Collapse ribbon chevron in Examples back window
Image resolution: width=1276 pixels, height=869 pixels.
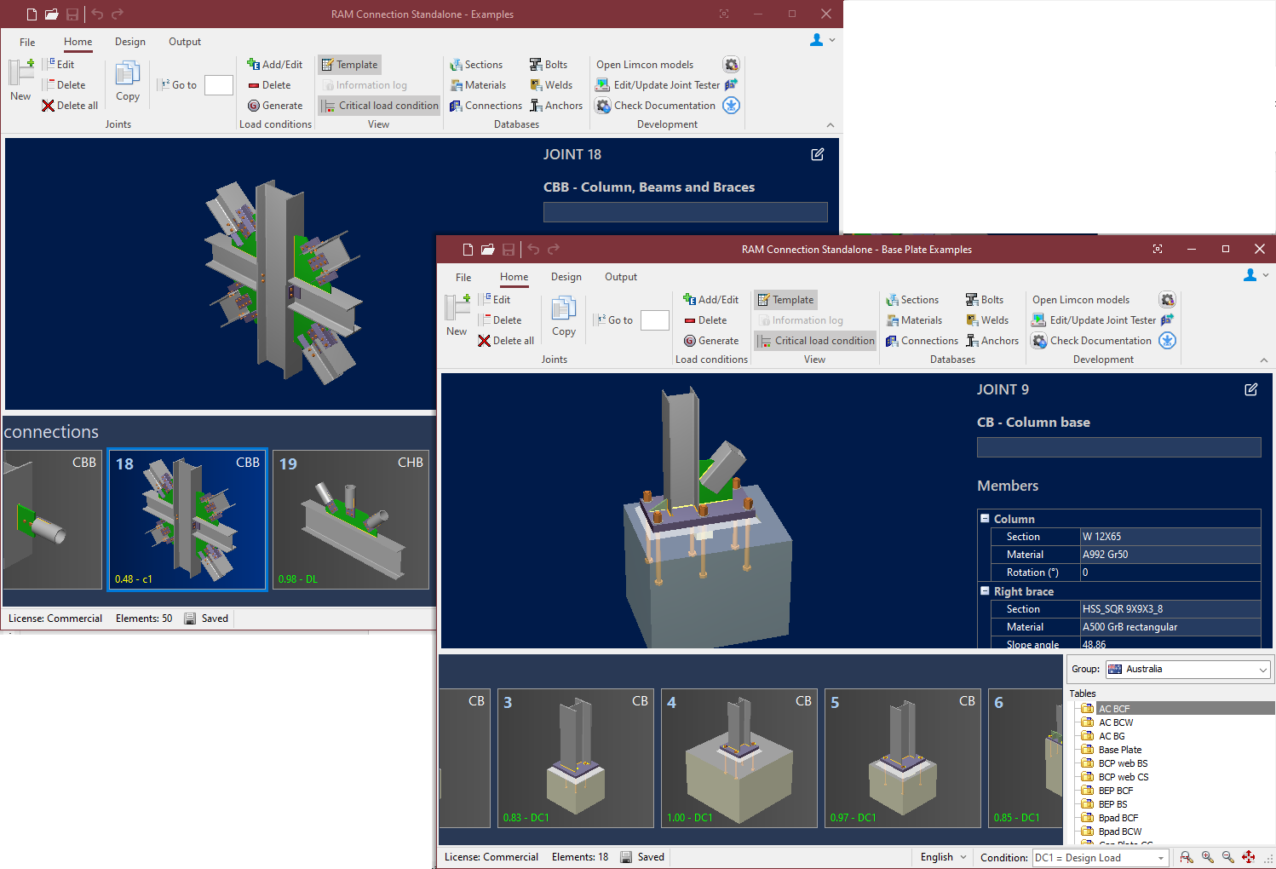click(830, 125)
